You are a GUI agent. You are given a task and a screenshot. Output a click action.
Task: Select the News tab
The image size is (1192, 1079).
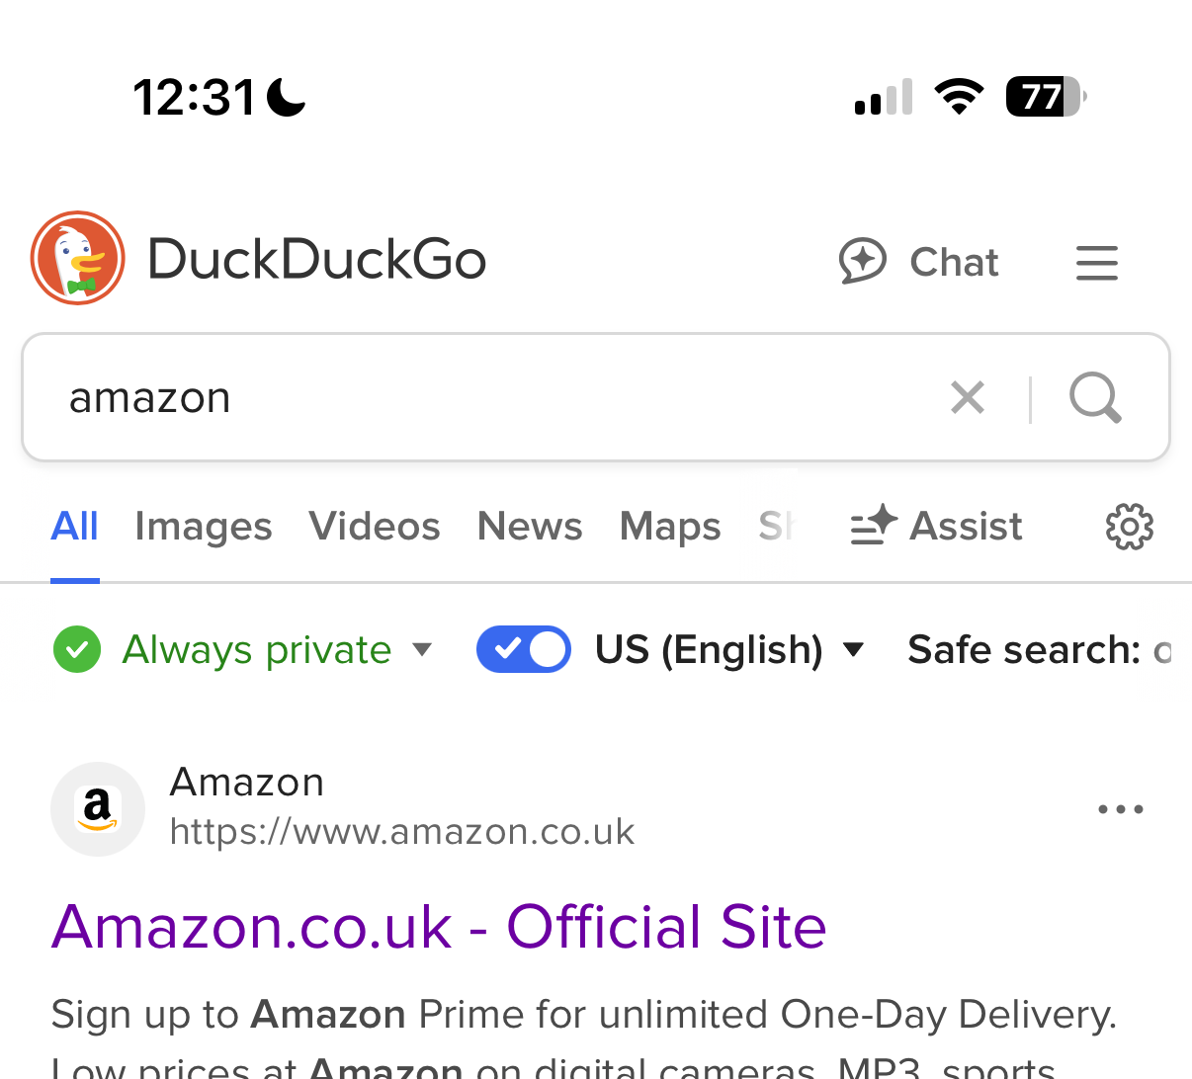530,527
